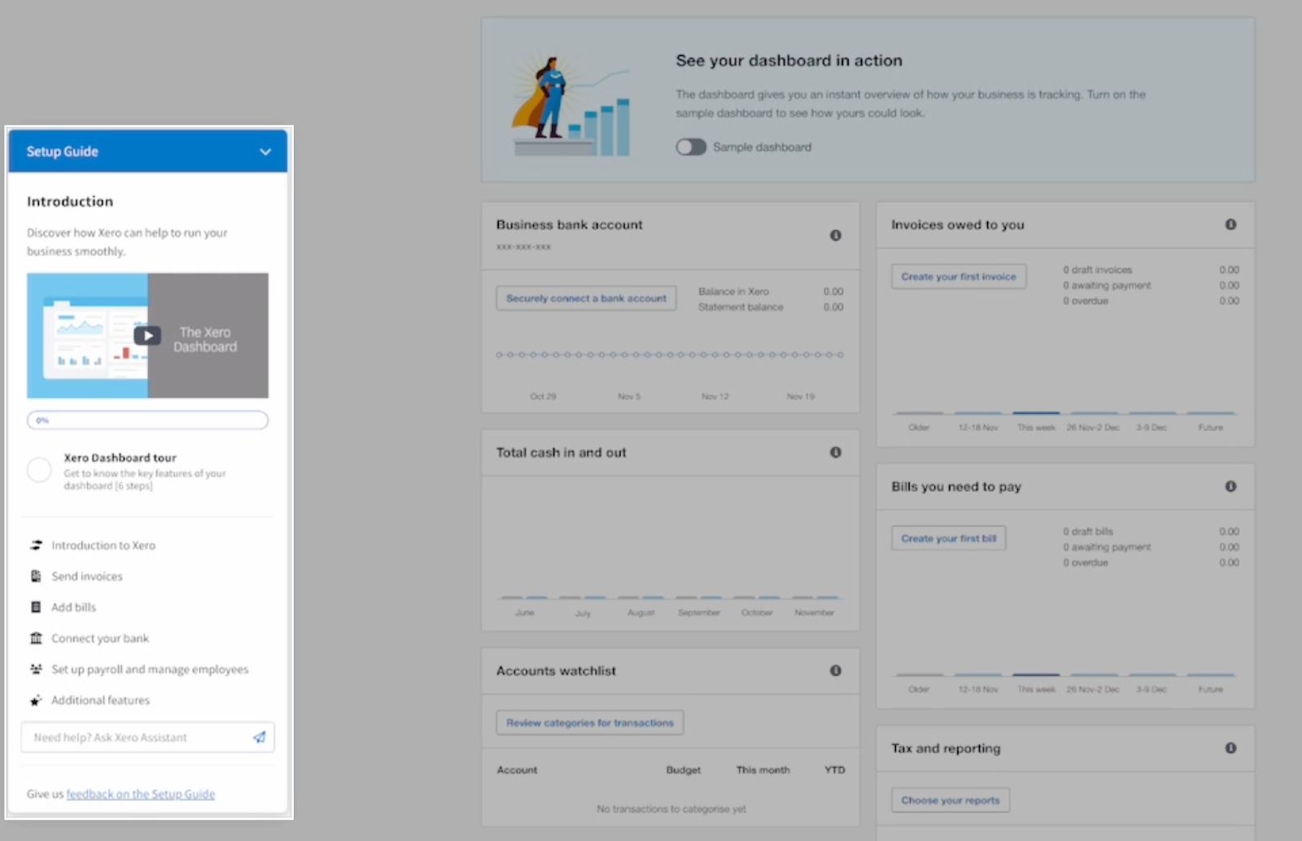Open Invoices owed to you info icon
This screenshot has width=1302, height=841.
[x=1231, y=224]
